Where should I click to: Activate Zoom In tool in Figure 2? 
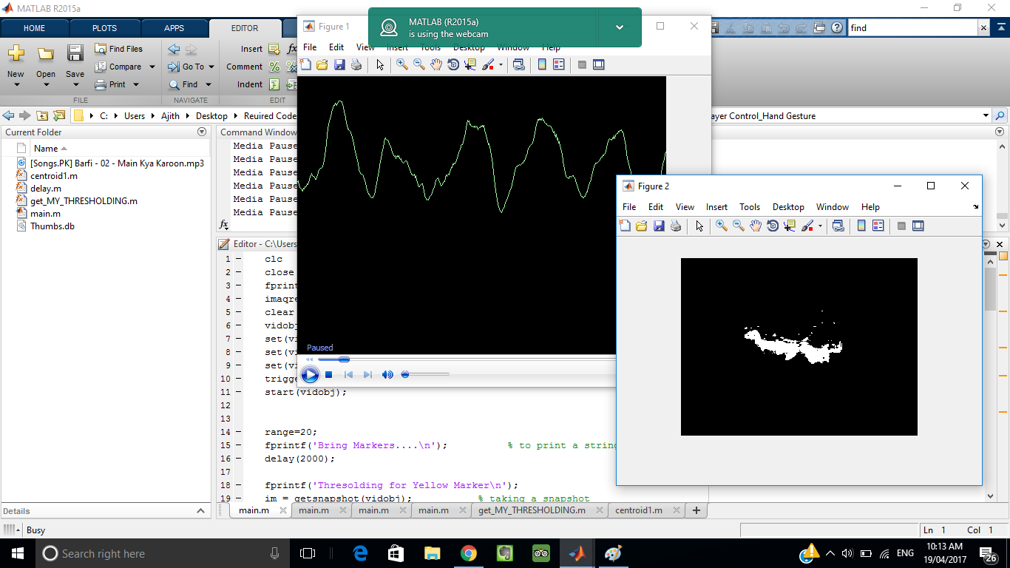pyautogui.click(x=722, y=226)
